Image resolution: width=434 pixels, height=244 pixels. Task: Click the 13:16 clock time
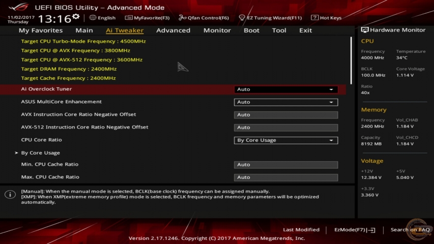[54, 19]
